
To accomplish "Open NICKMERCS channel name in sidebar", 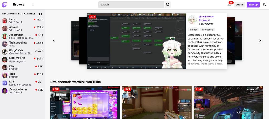I will tap(17, 58).
